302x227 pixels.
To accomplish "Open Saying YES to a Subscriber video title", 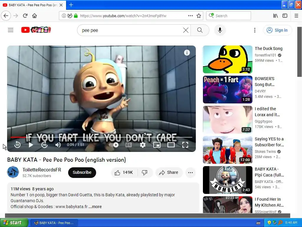I will pos(269,142).
